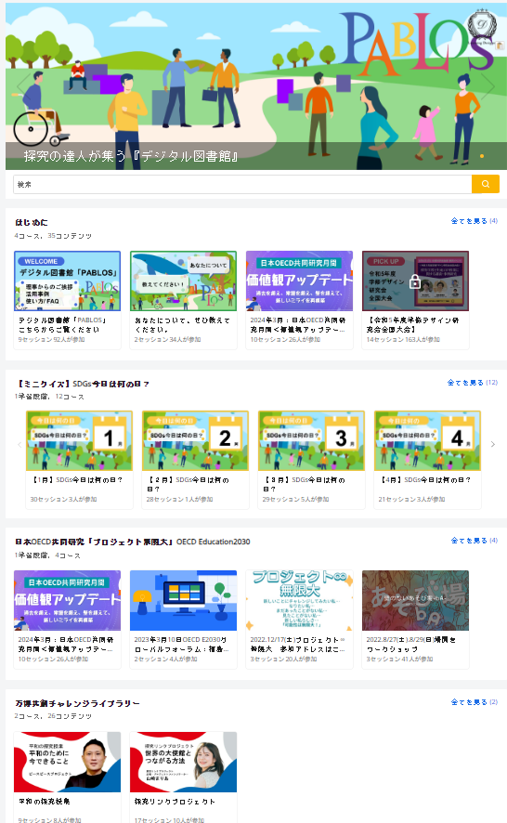Open the 平和のために今できること thumbnail
This screenshot has width=507, height=823.
(67, 762)
